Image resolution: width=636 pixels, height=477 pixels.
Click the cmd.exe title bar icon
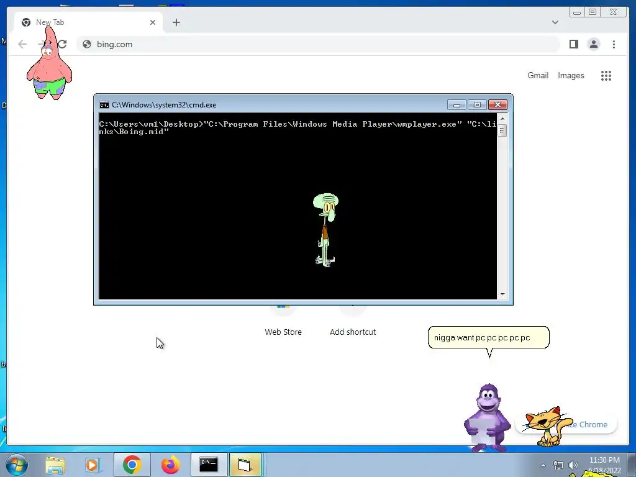104,105
